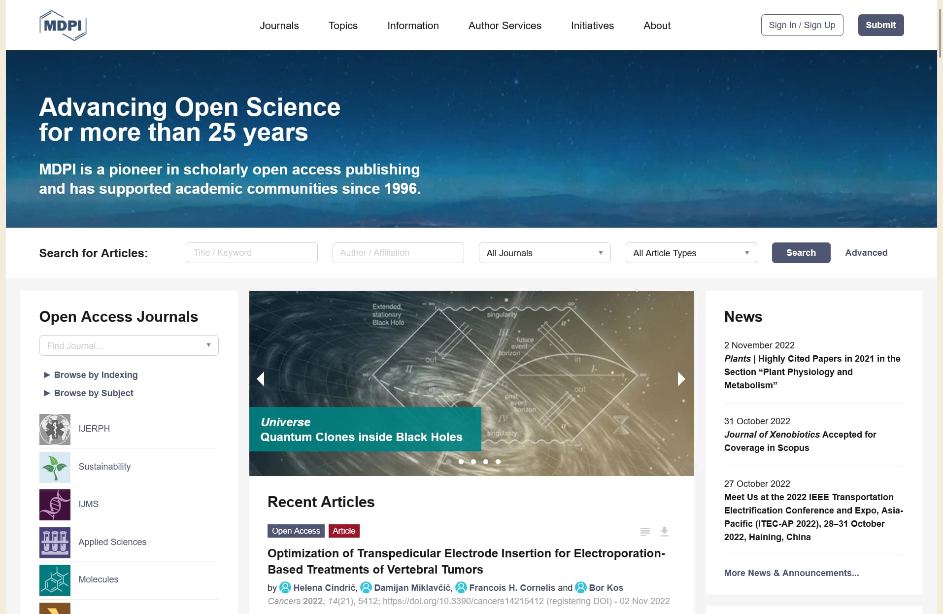Open More News & Announcements link
Image resolution: width=943 pixels, height=614 pixels.
pyautogui.click(x=791, y=573)
